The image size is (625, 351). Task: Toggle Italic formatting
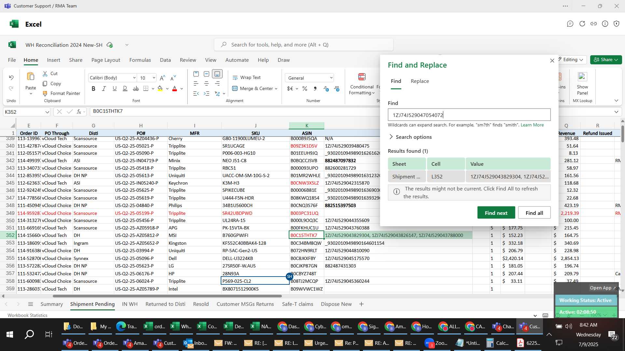tap(104, 88)
